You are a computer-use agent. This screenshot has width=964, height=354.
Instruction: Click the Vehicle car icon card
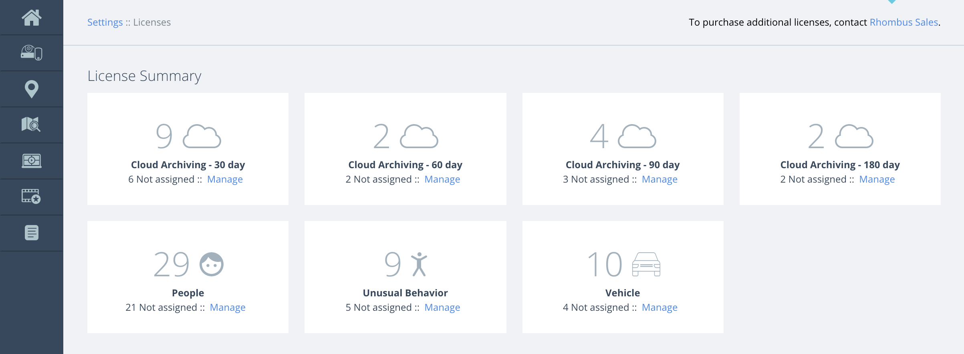[x=646, y=264]
